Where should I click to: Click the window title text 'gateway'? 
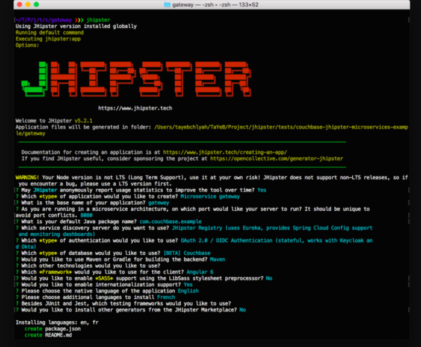(x=184, y=5)
